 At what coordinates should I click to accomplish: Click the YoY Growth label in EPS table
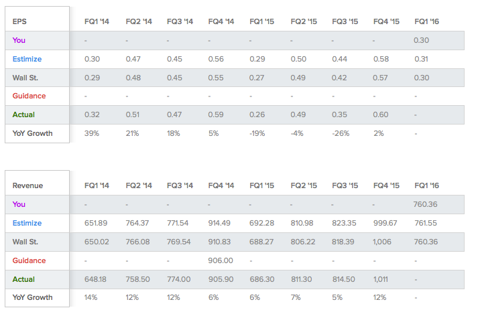[32, 133]
